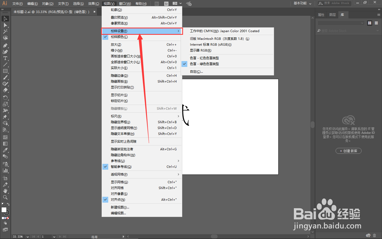Enable 红色色盲类型 proof mode
382x239 pixels.
click(204, 58)
